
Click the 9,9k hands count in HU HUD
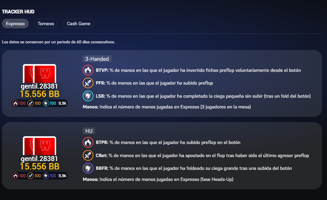pyautogui.click(x=62, y=176)
